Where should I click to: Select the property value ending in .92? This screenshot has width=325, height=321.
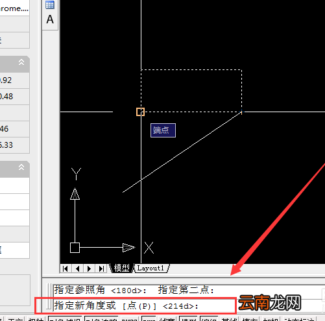pos(14,80)
